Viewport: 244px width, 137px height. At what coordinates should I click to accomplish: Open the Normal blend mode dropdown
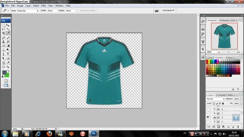click(x=215, y=99)
